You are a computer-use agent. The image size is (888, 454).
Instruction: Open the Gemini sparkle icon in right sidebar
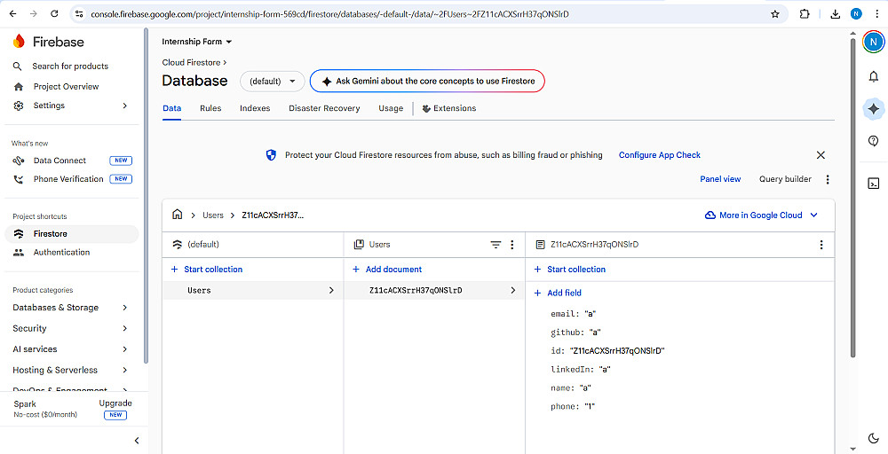tap(874, 108)
